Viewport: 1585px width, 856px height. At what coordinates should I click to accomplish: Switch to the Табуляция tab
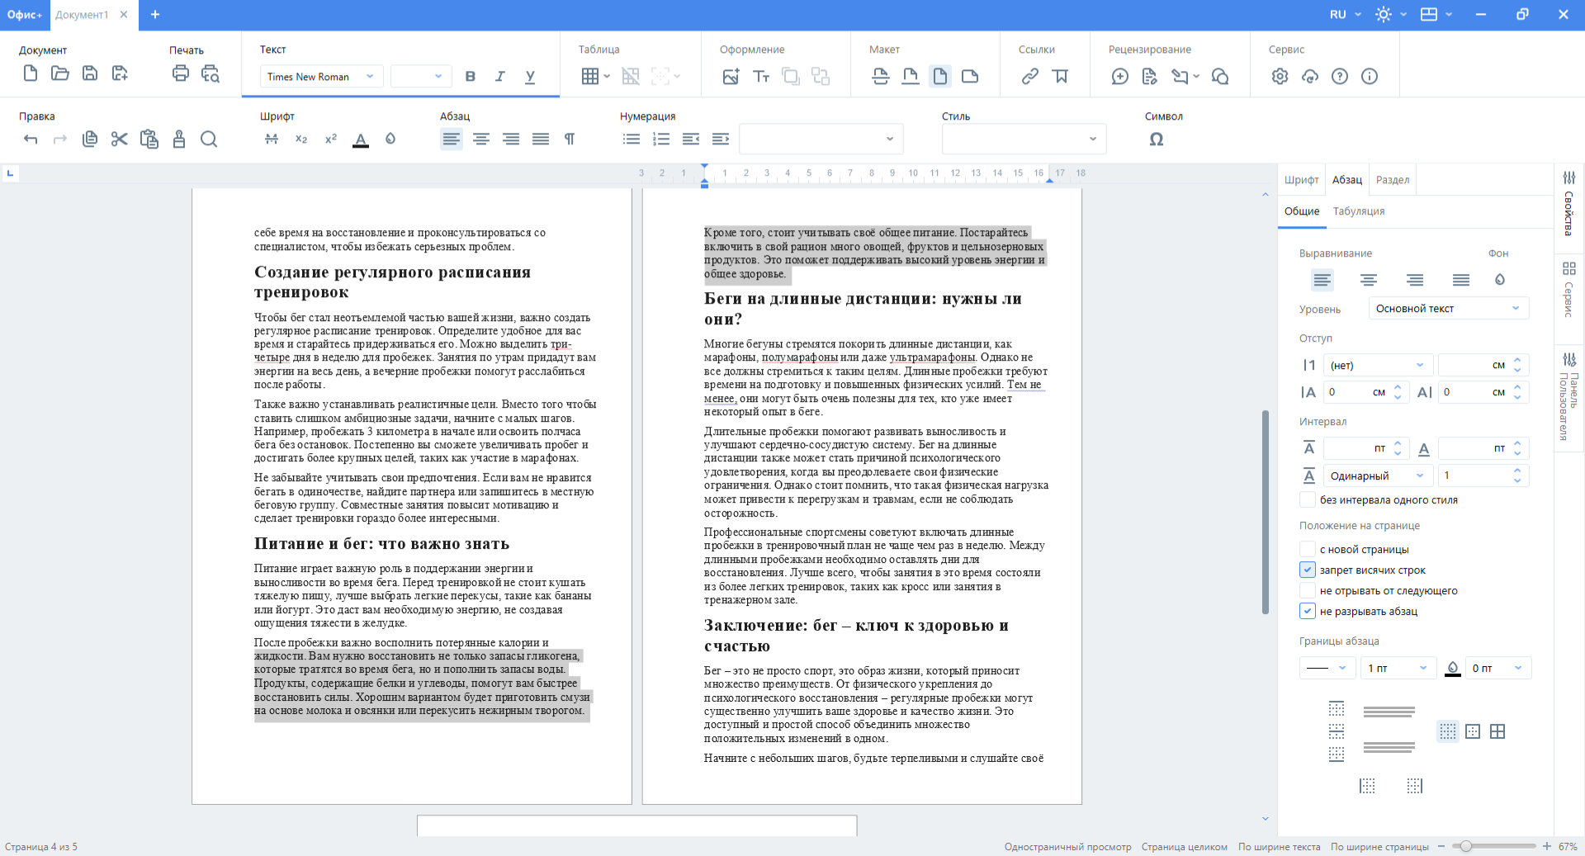[x=1359, y=211]
